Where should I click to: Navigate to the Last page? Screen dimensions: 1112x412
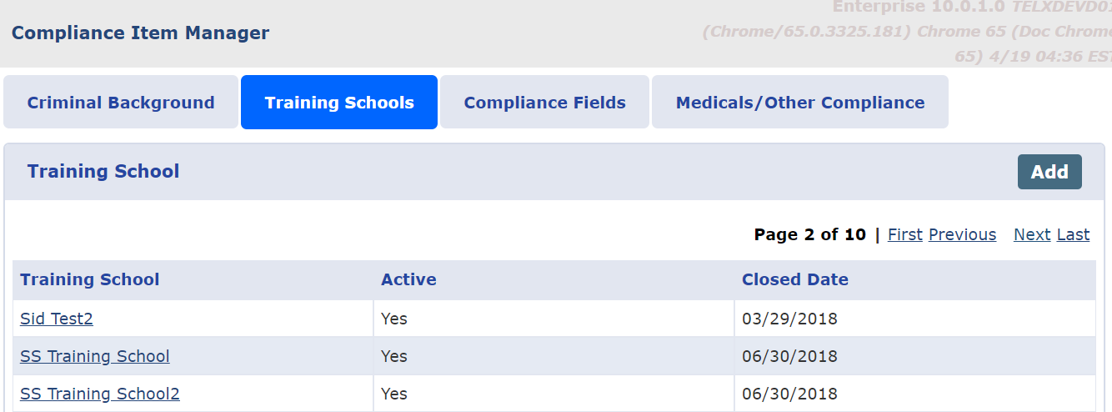pos(1073,234)
